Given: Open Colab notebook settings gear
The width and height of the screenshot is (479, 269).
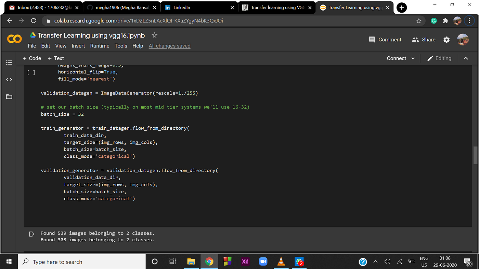Looking at the screenshot, I should click(446, 40).
